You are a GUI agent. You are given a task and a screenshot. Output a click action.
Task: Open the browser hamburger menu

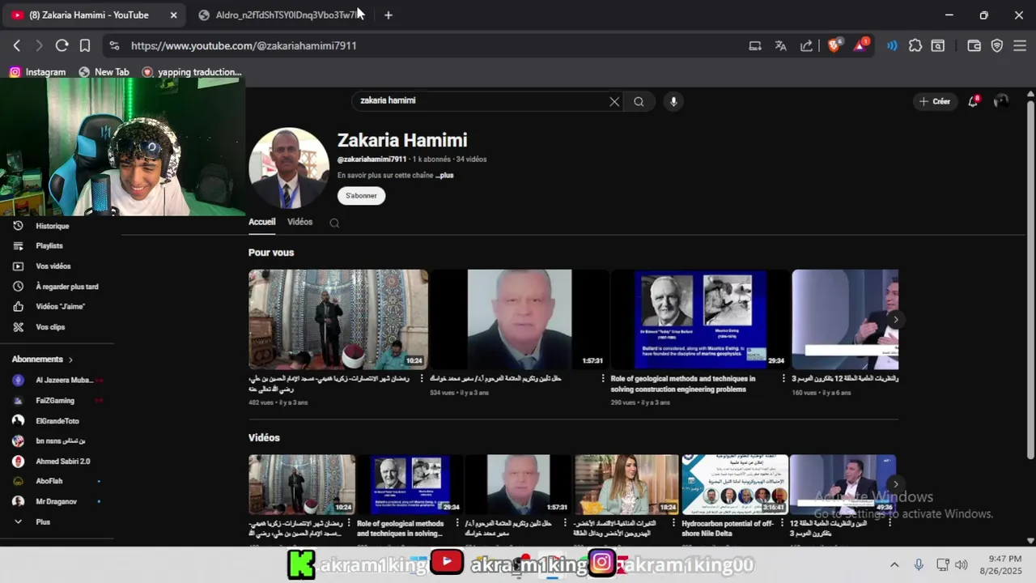click(x=1020, y=46)
